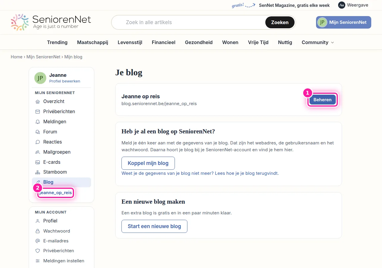382x268 pixels.
Task: Open SenNet Magazine gratis elke week link
Action: [294, 5]
